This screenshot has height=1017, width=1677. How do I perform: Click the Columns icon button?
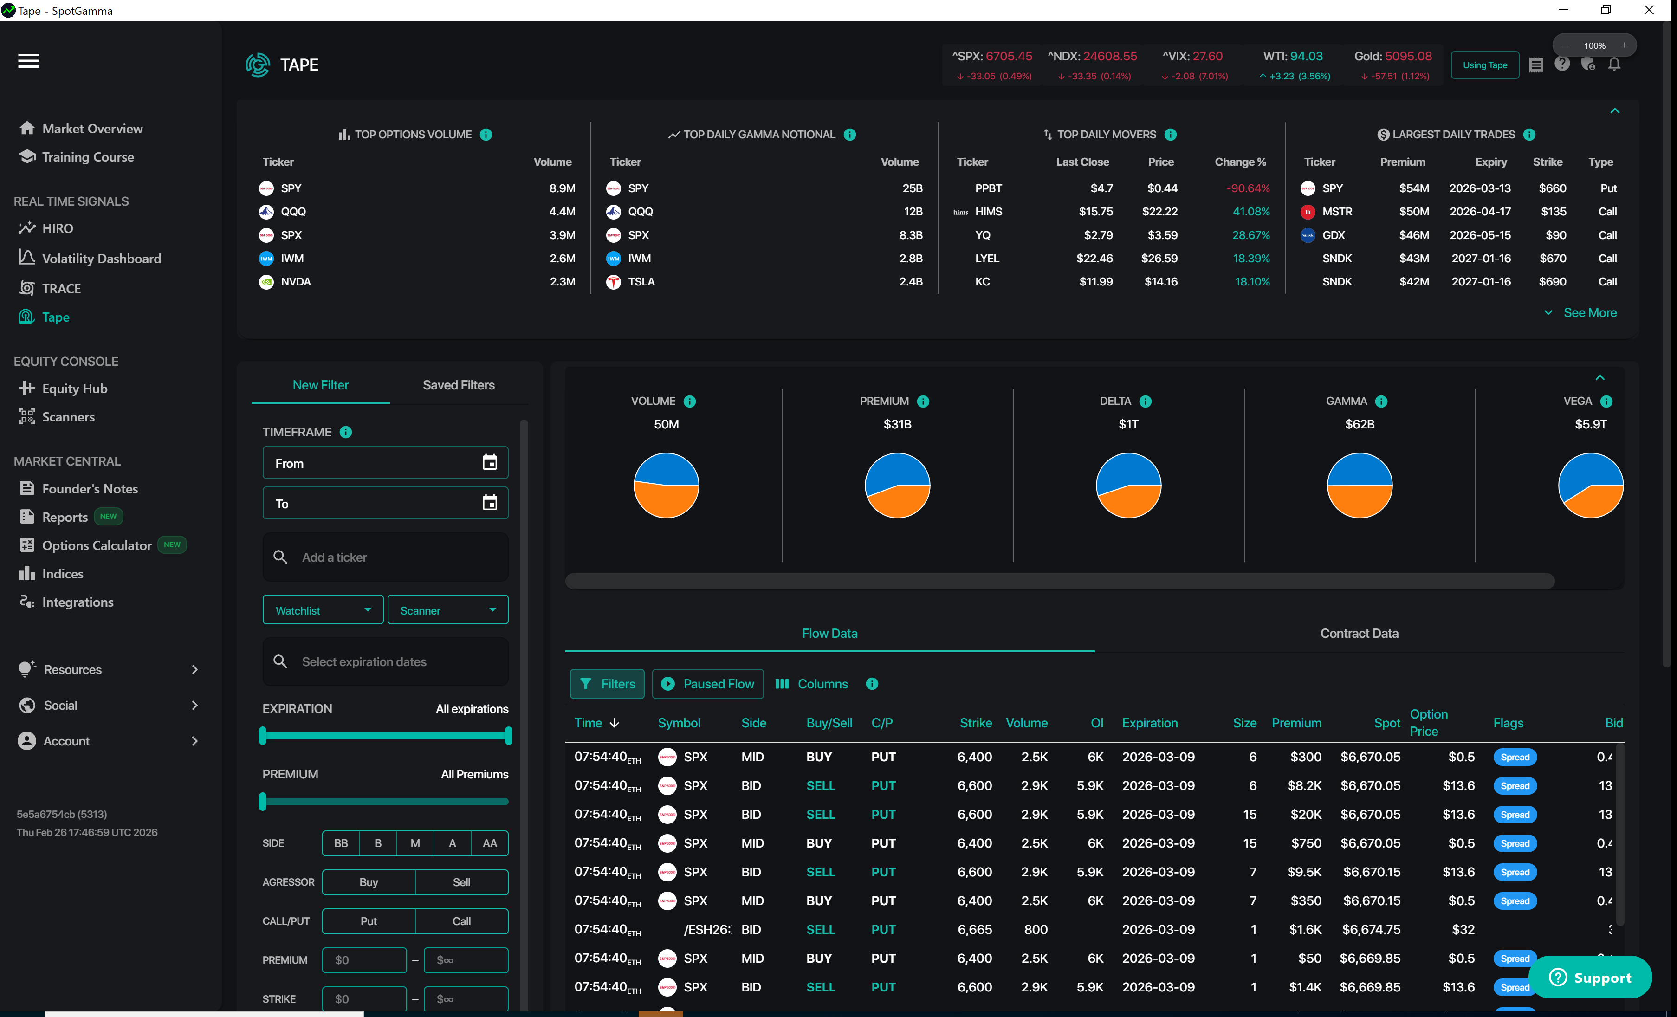coord(811,683)
